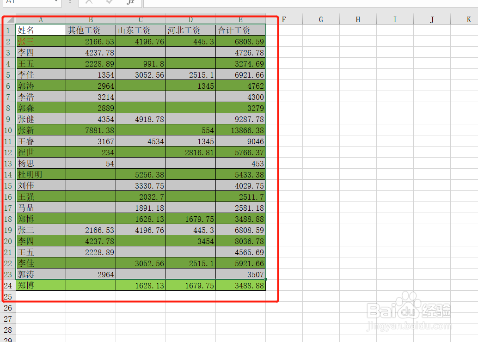Screen dimensions: 478x342
Task: Click the name cell 刘伟
Action: coord(41,186)
